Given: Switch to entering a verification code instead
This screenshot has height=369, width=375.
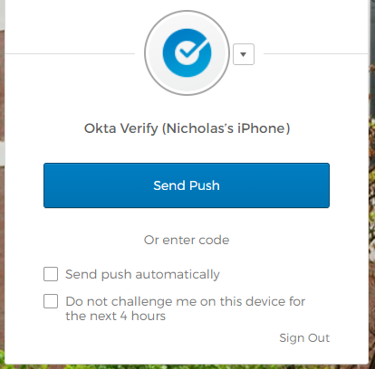Looking at the screenshot, I should tap(187, 240).
